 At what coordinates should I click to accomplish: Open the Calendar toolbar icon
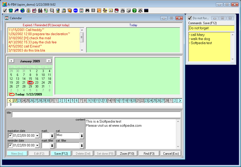pos(81,11)
